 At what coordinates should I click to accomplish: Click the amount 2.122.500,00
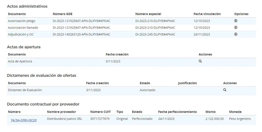pyautogui.click(x=214, y=119)
